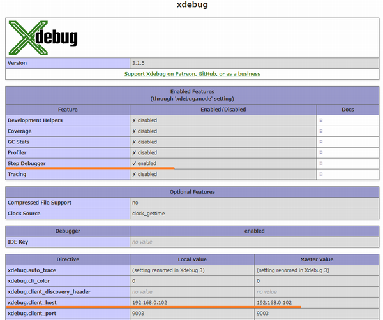
Task: Click the clock_gettime value
Action: tap(149, 214)
